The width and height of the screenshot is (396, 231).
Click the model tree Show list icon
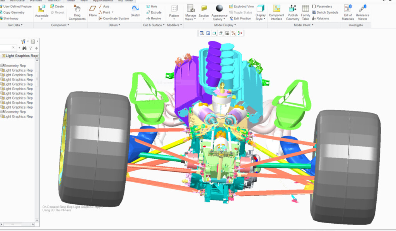coord(33,41)
